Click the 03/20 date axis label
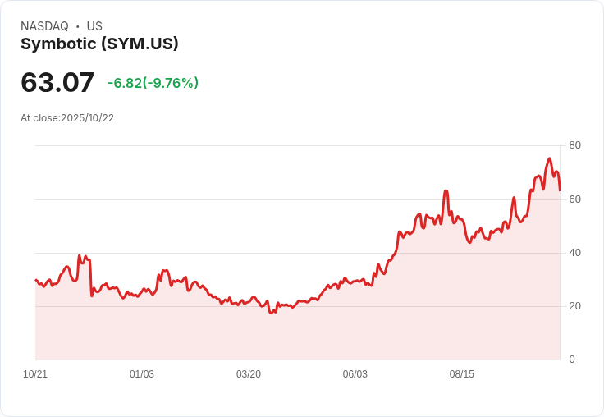Viewport: 604px width, 417px height. tap(249, 374)
